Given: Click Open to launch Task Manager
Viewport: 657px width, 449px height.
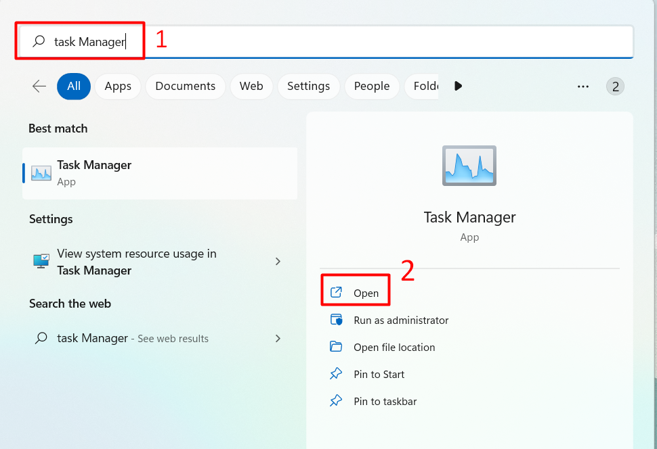Looking at the screenshot, I should (356, 293).
